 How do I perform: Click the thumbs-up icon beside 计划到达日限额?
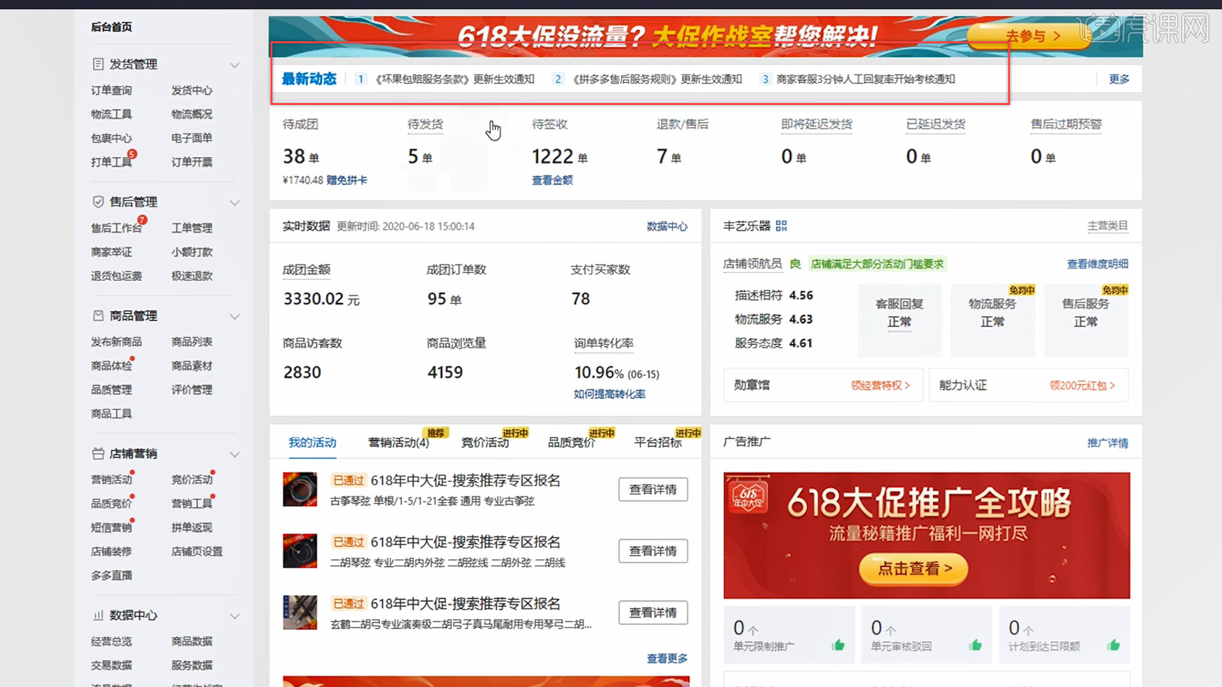[1113, 644]
